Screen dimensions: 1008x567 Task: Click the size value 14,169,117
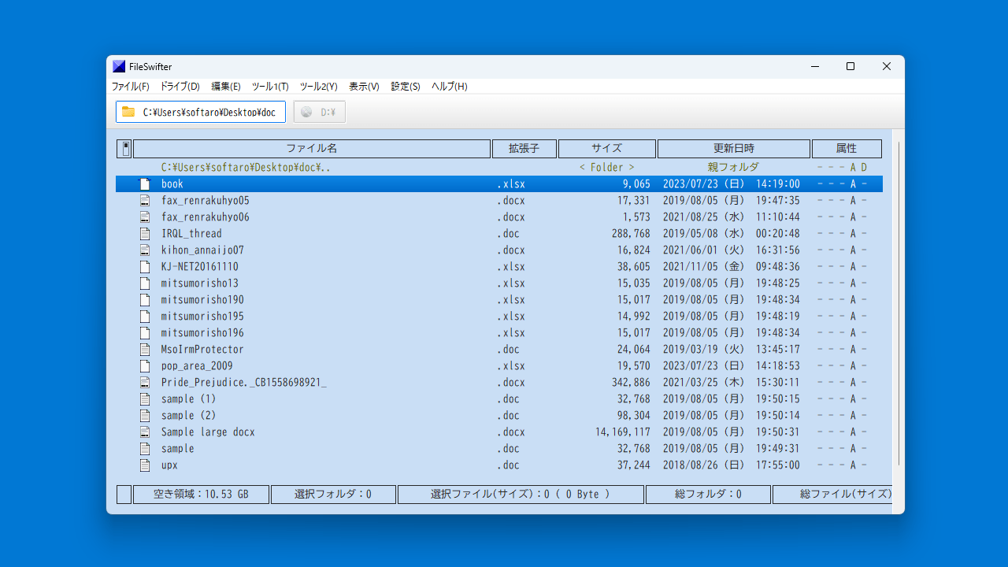(x=623, y=432)
